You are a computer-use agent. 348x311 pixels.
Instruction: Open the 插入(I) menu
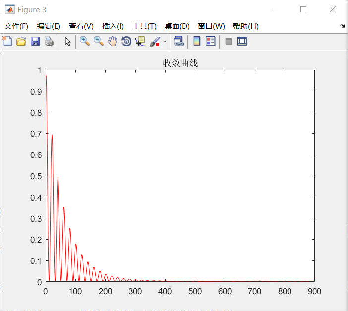113,26
